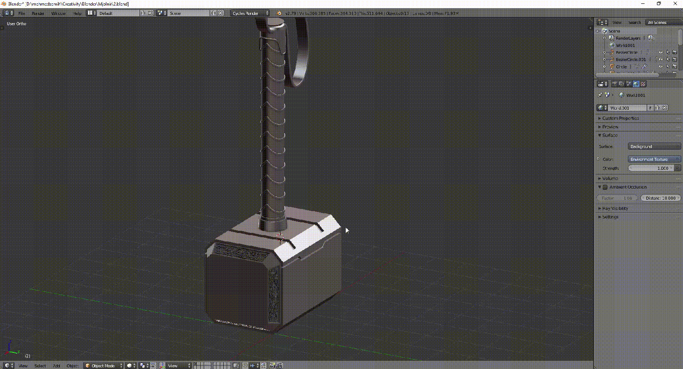Image resolution: width=683 pixels, height=369 pixels.
Task: Expand the BezierCircle.001 tree item
Action: tap(604, 59)
